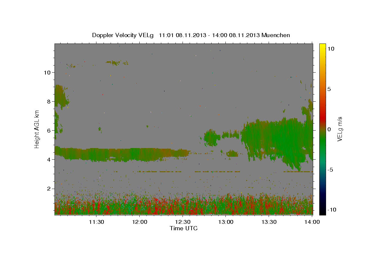387x258 pixels.
Task: Click the 12:00 time tick label
Action: pyautogui.click(x=140, y=222)
